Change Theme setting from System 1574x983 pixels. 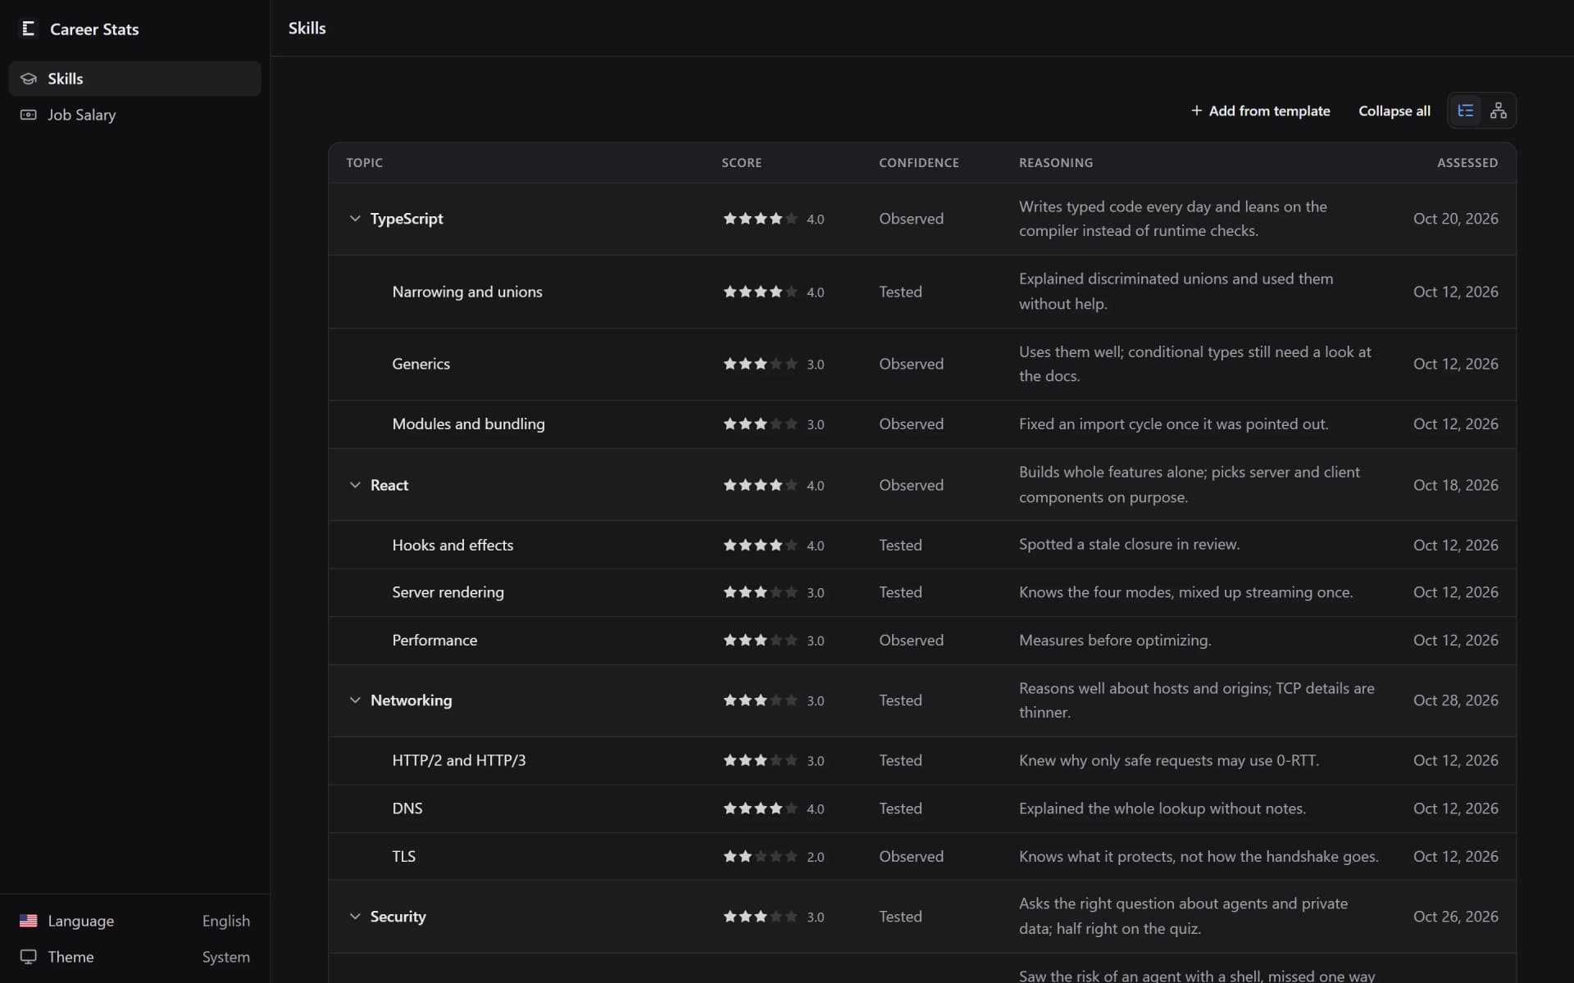(x=134, y=957)
